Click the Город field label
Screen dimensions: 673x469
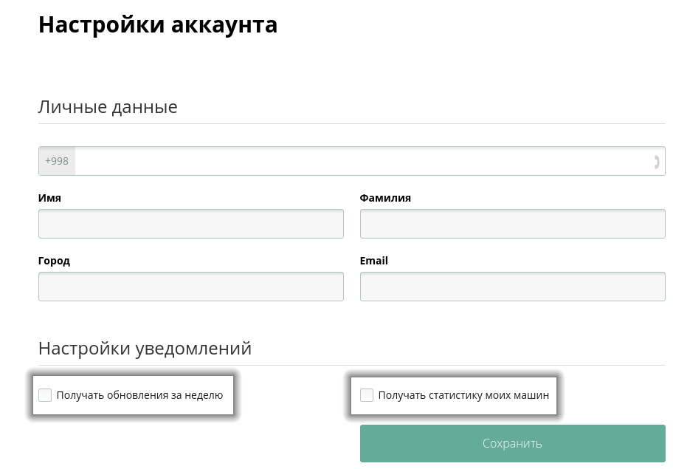54,261
